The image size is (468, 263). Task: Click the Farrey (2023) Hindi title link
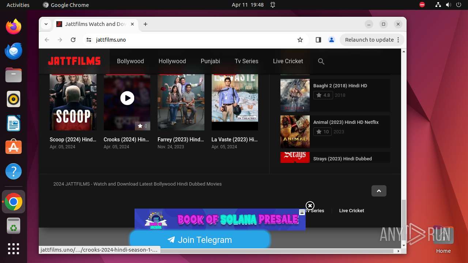[181, 140]
